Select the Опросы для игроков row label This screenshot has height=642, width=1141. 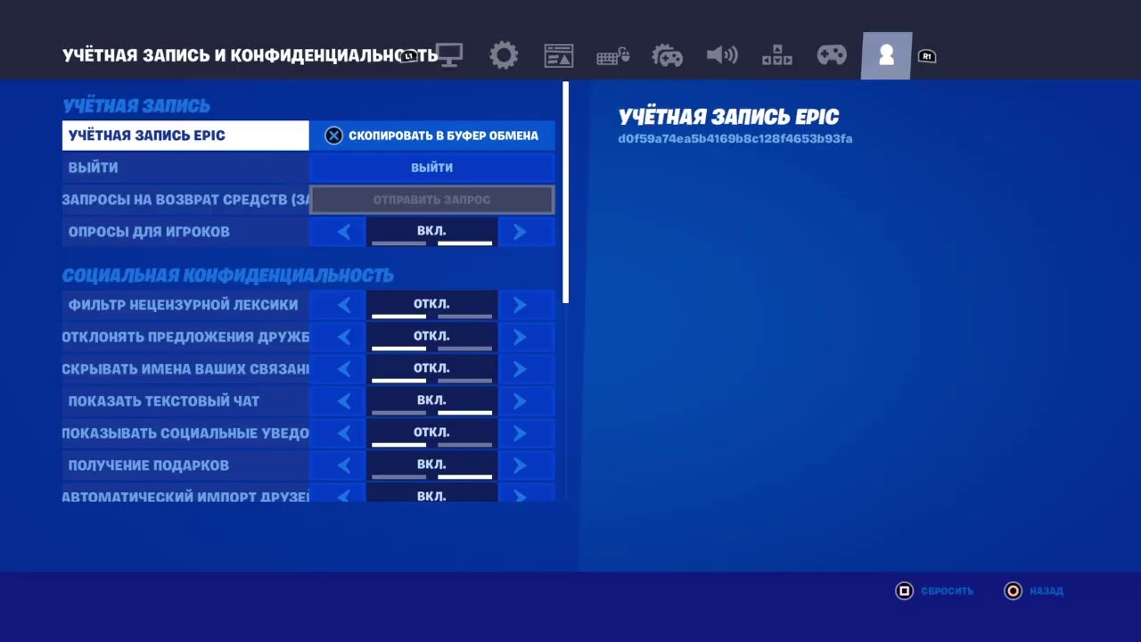click(185, 232)
